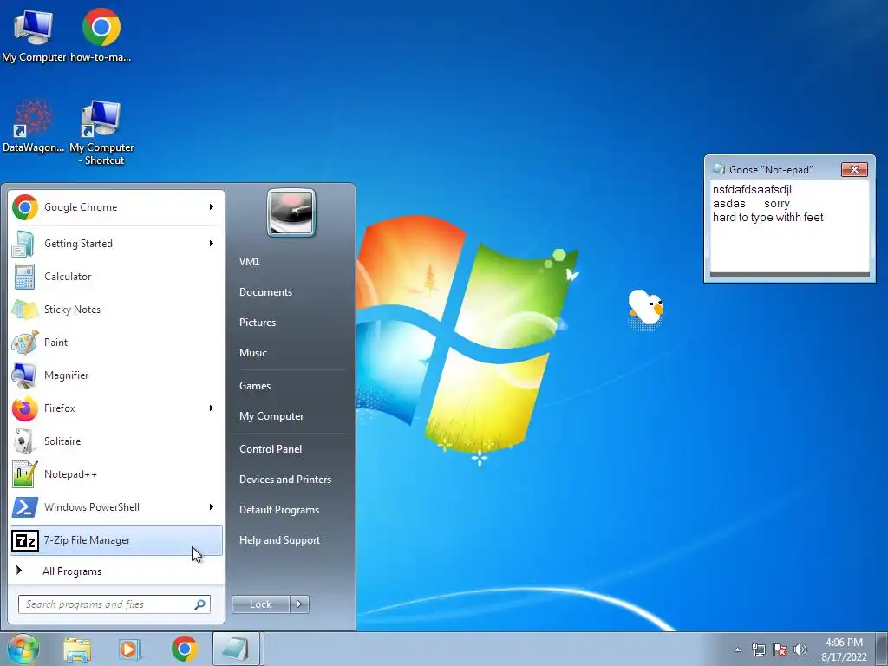Image resolution: width=888 pixels, height=666 pixels.
Task: Expand All Programs list
Action: 116,571
